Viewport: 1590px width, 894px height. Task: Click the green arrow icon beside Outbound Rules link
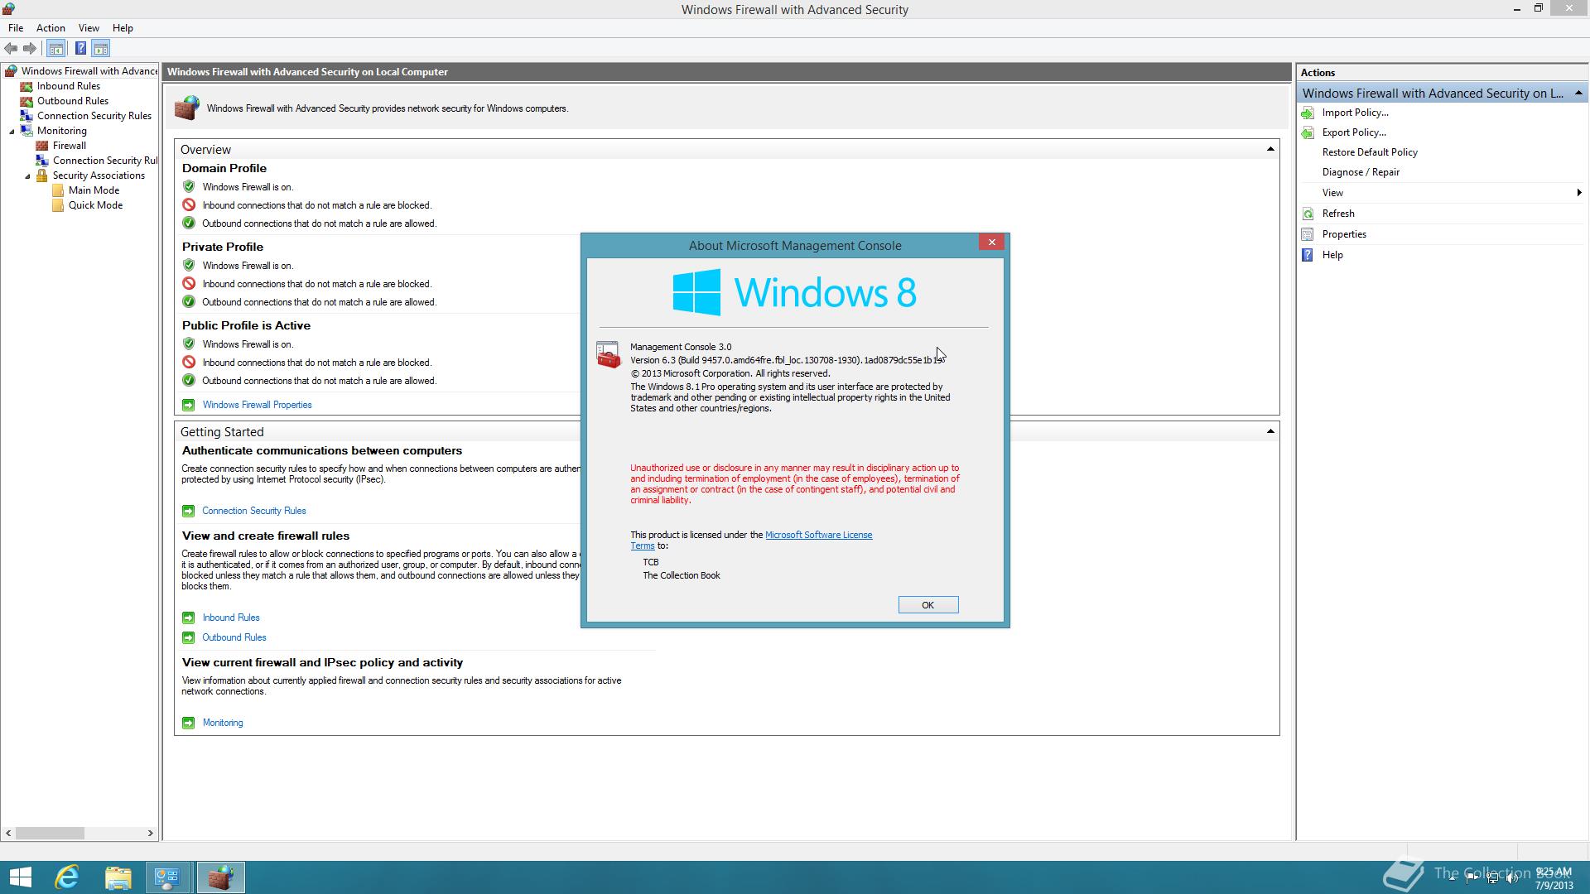click(x=188, y=637)
